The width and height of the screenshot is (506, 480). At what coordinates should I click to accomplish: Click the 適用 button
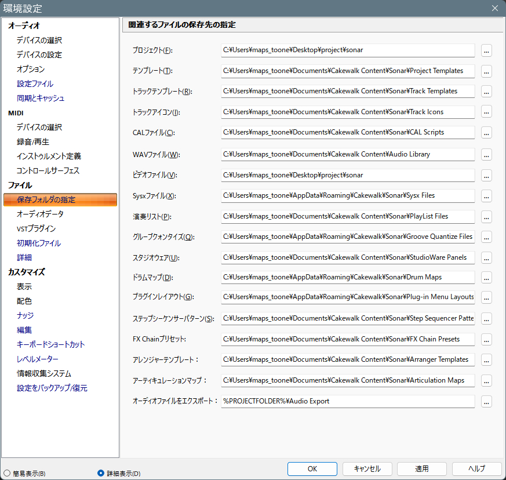pos(422,469)
